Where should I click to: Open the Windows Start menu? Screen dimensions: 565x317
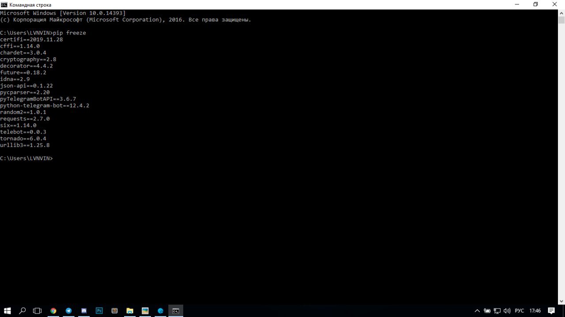(x=8, y=311)
